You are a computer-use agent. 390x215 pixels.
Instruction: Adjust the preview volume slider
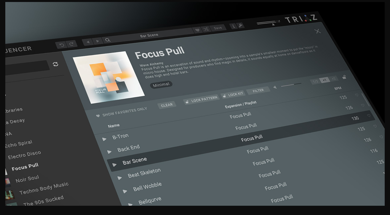coord(291,85)
